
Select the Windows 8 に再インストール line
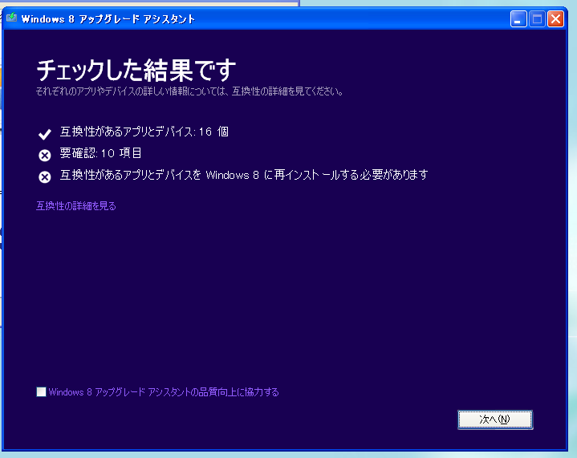244,175
